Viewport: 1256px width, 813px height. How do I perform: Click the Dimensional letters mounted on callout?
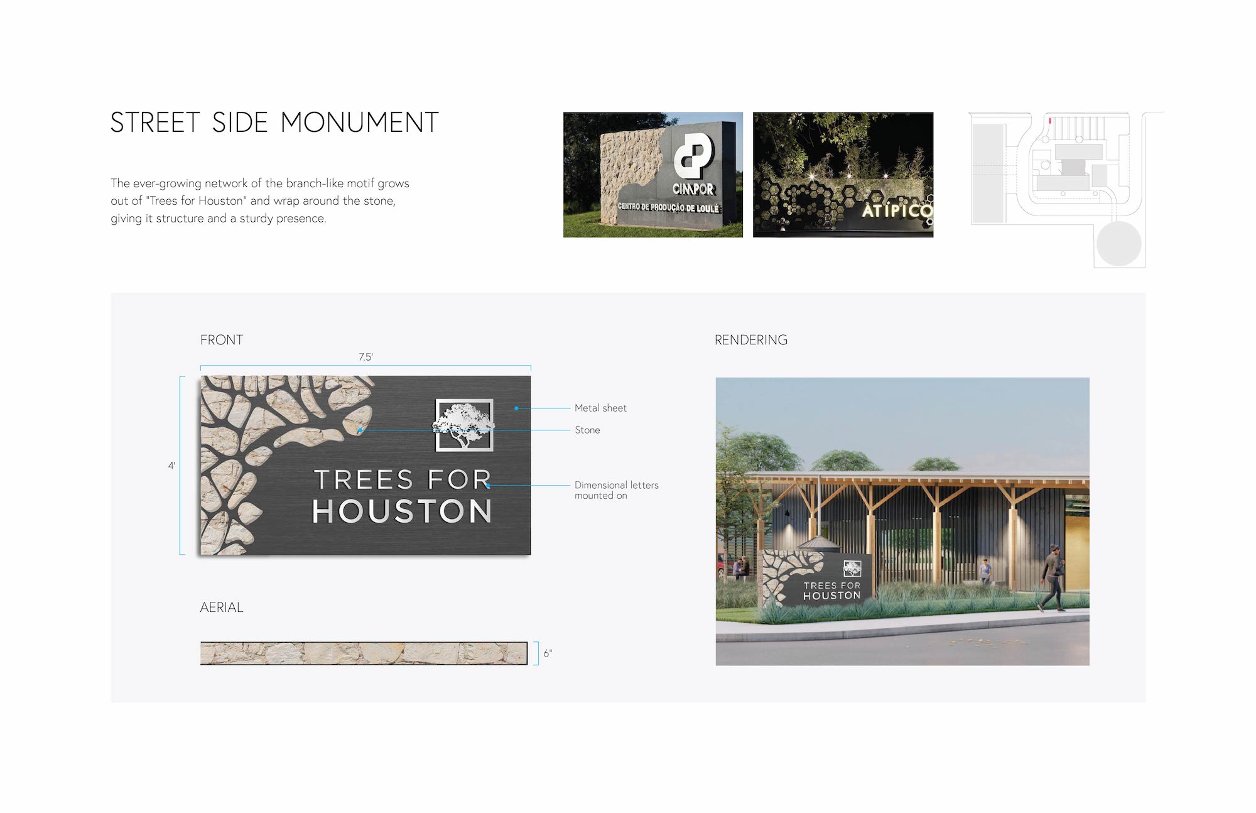[616, 490]
